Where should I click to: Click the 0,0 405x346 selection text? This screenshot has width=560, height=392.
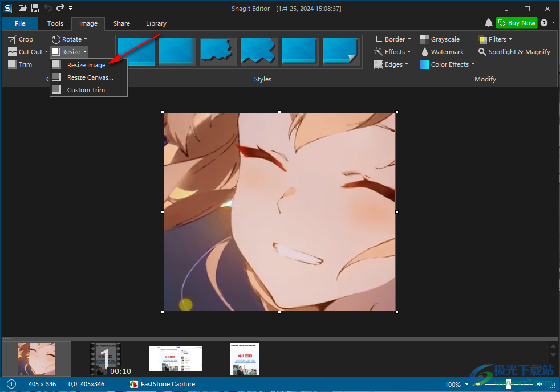point(87,384)
